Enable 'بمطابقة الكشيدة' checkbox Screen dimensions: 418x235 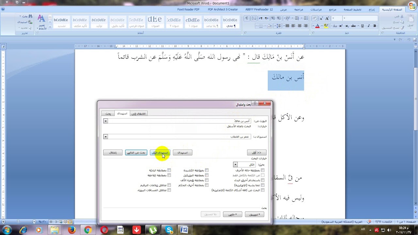pos(207,170)
